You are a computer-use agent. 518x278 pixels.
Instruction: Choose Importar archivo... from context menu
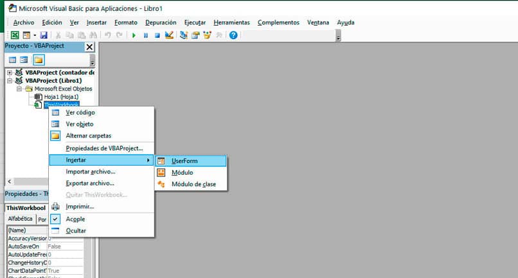102,171
